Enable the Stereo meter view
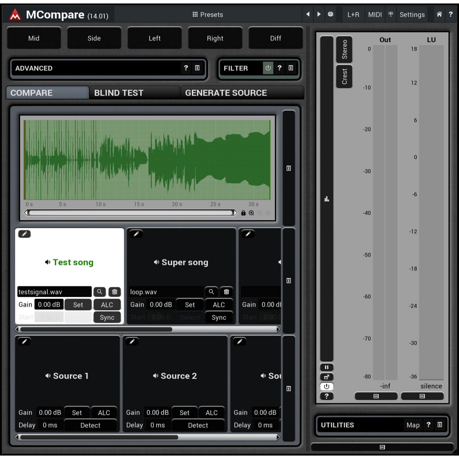459x459 pixels. pos(344,49)
